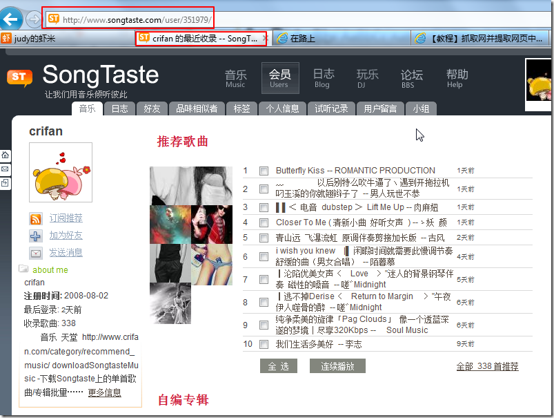Click the 连续播放 continuous play button
This screenshot has width=554, height=418.
pos(337,366)
